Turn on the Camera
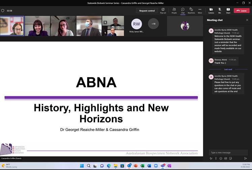 tap(211, 10)
